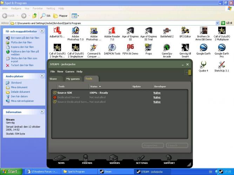Viewport: 234px width, 175px height.
Task: Open the Steam News section
Action: (x=61, y=160)
